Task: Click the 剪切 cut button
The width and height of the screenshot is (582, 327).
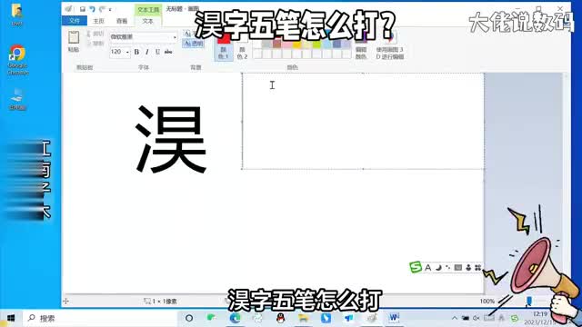Action: coord(95,34)
